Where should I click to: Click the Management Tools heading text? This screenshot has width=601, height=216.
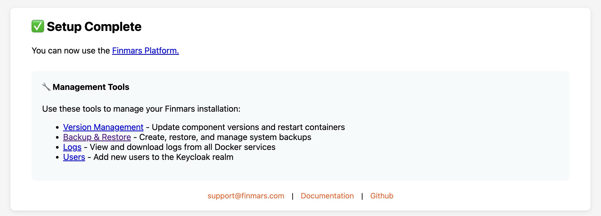91,87
